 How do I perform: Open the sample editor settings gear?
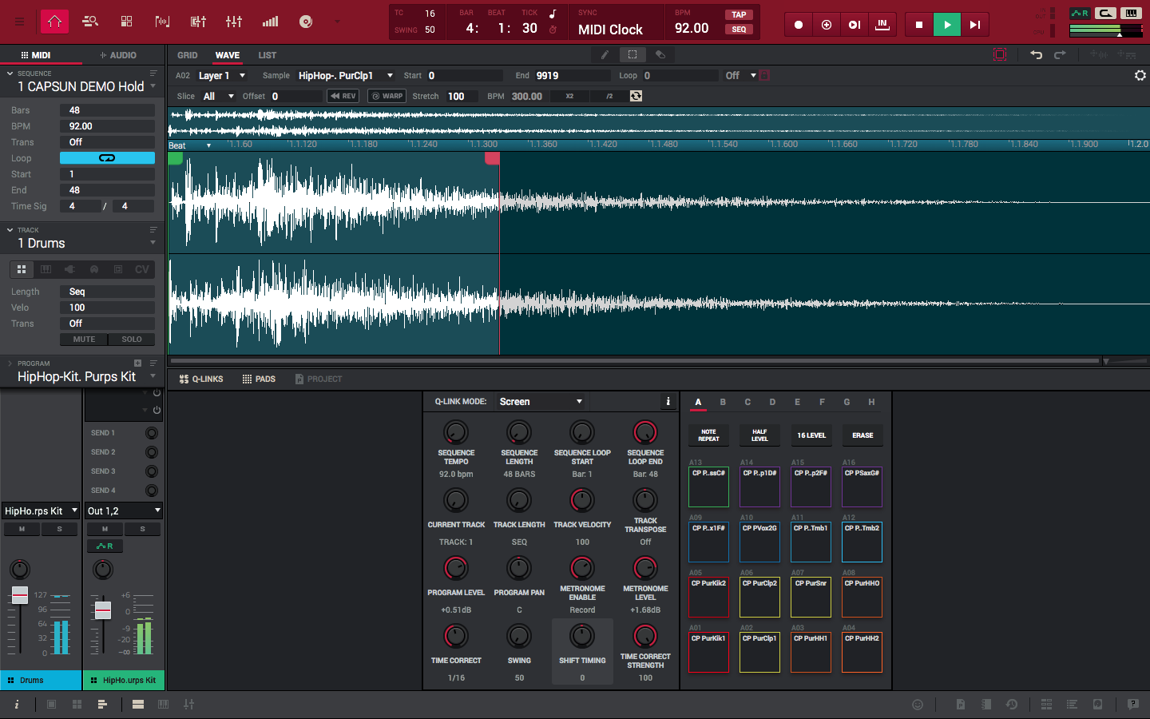point(1140,76)
